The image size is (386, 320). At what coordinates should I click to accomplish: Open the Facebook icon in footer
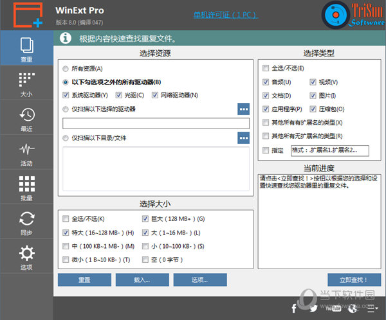coord(294,308)
